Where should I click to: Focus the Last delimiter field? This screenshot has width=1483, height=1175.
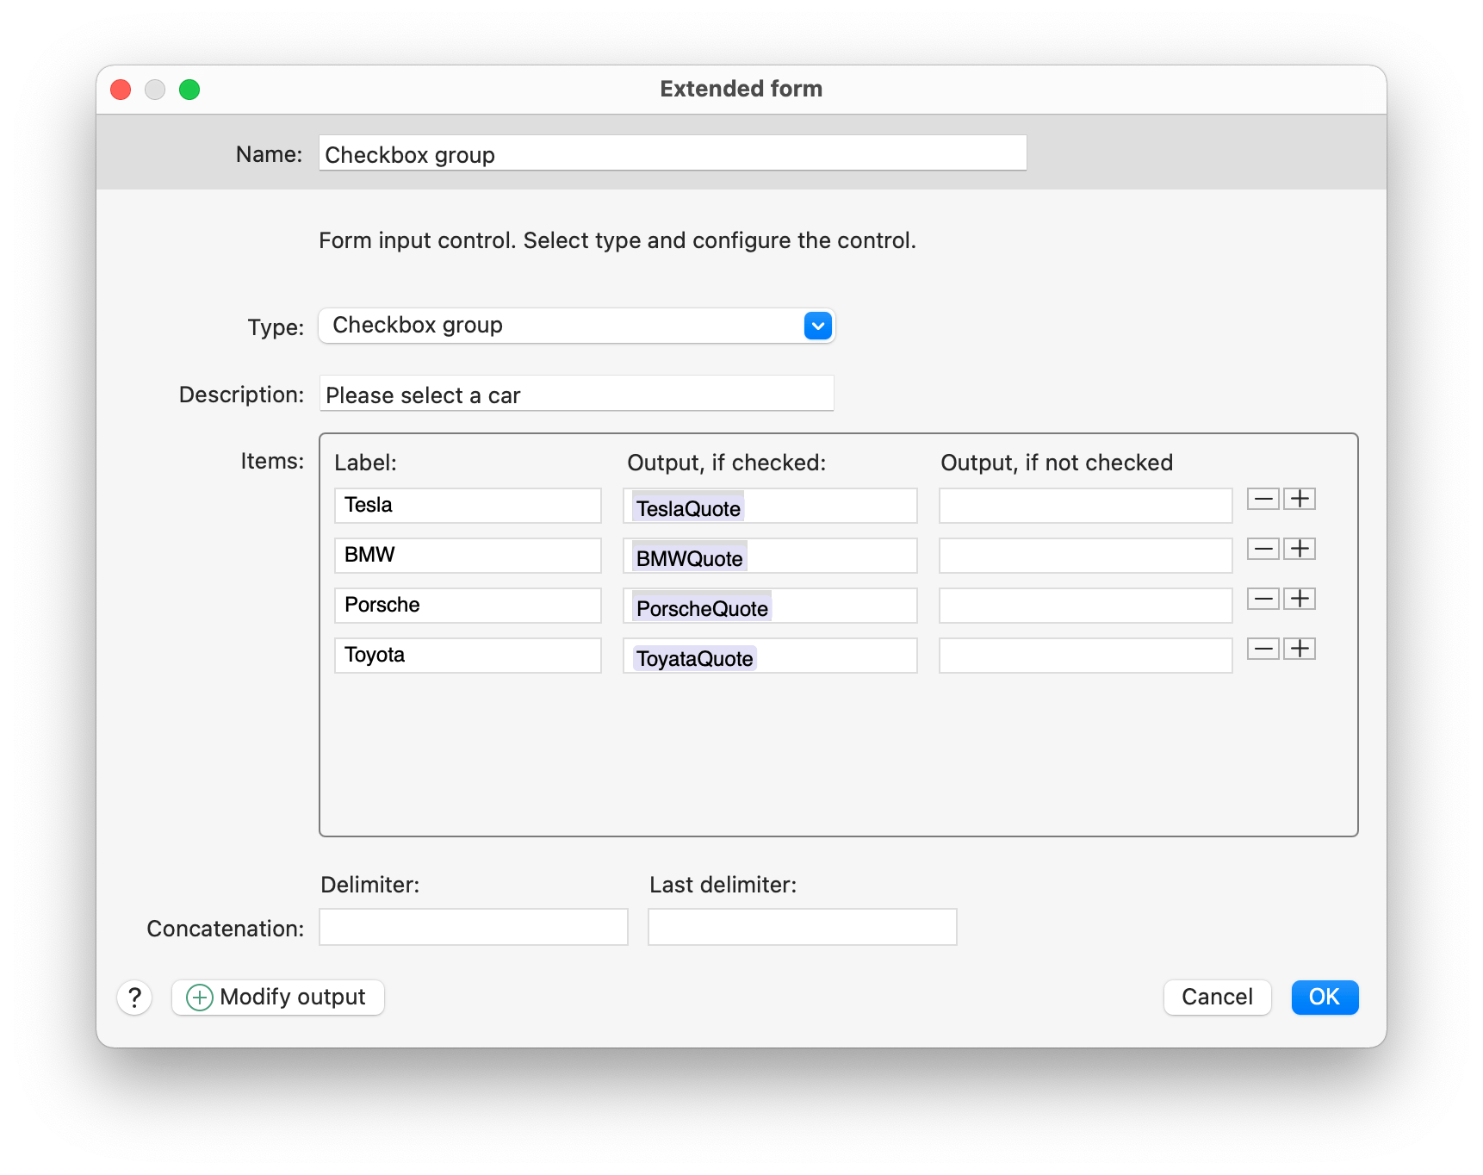point(803,927)
